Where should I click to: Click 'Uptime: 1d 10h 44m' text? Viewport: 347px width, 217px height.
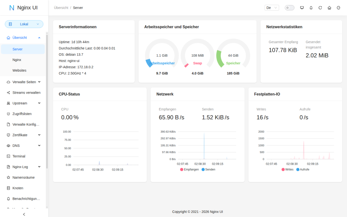tap(74, 42)
